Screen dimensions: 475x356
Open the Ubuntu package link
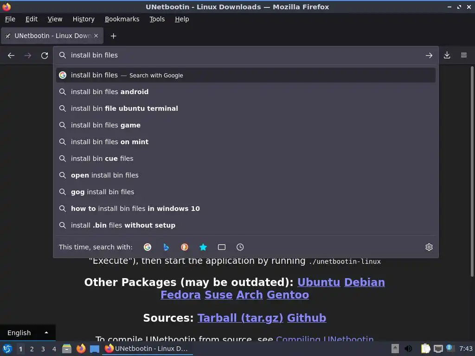tap(319, 282)
